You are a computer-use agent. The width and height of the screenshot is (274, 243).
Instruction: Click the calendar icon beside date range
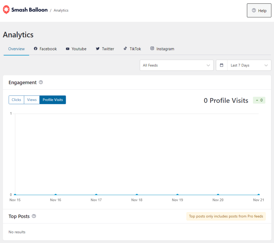222,65
